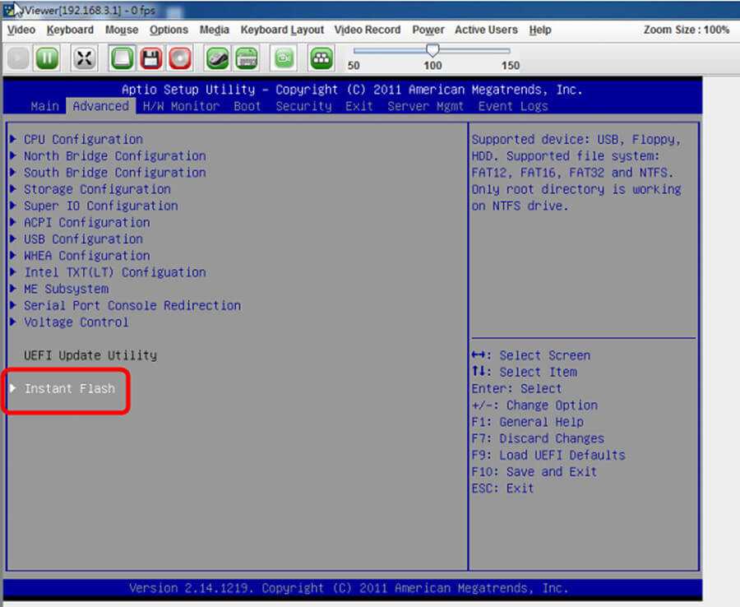This screenshot has width=740, height=607.
Task: Open the Keyboard Layout menu
Action: pyautogui.click(x=282, y=30)
